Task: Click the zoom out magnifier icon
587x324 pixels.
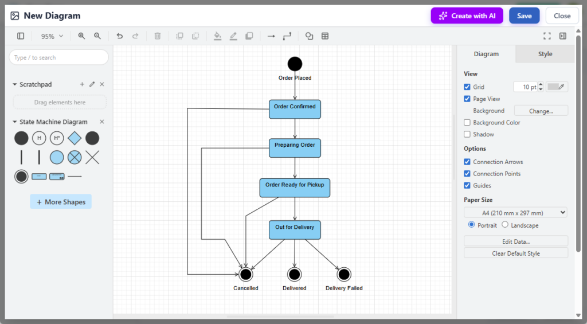Action: 97,36
